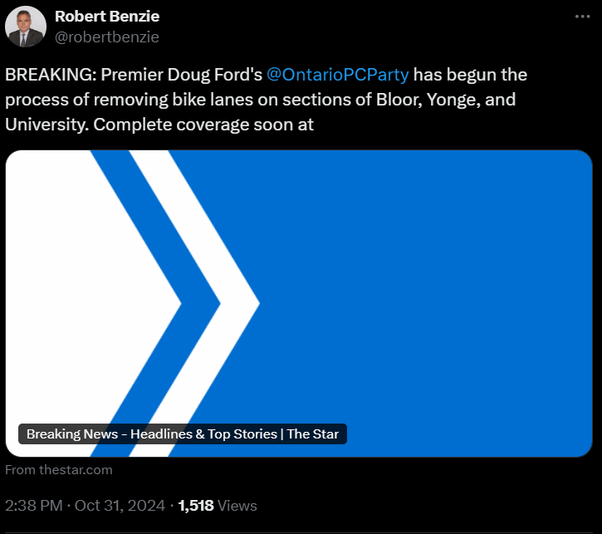Open the @OntarioPCParty mention
Image resolution: width=602 pixels, height=534 pixels.
pos(337,75)
